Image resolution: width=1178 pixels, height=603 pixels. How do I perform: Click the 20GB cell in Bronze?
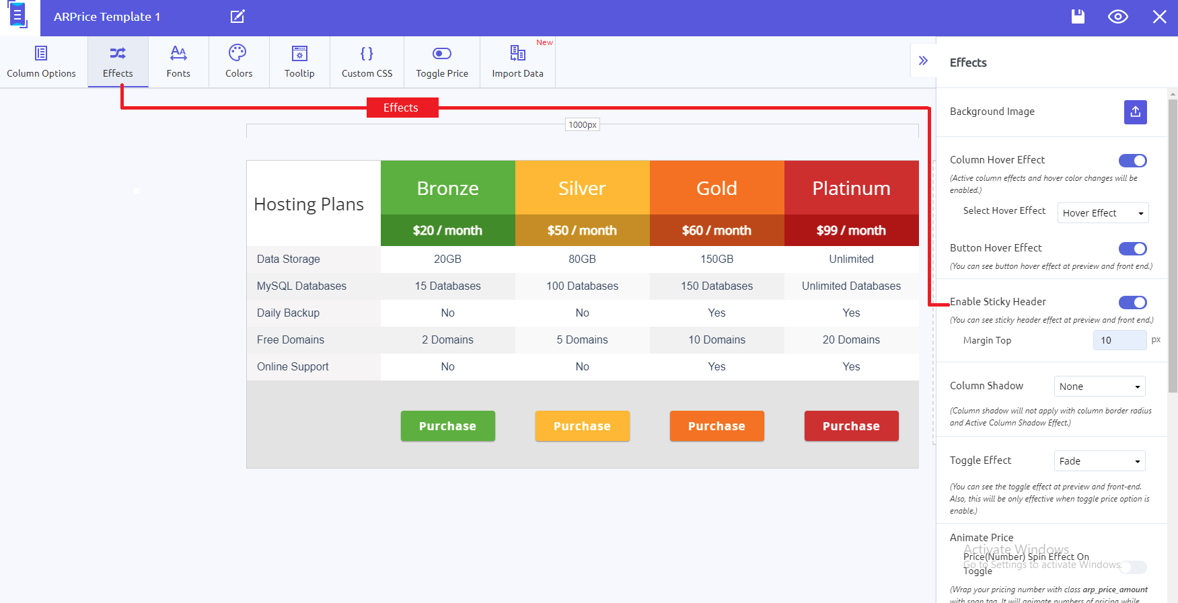tap(448, 259)
